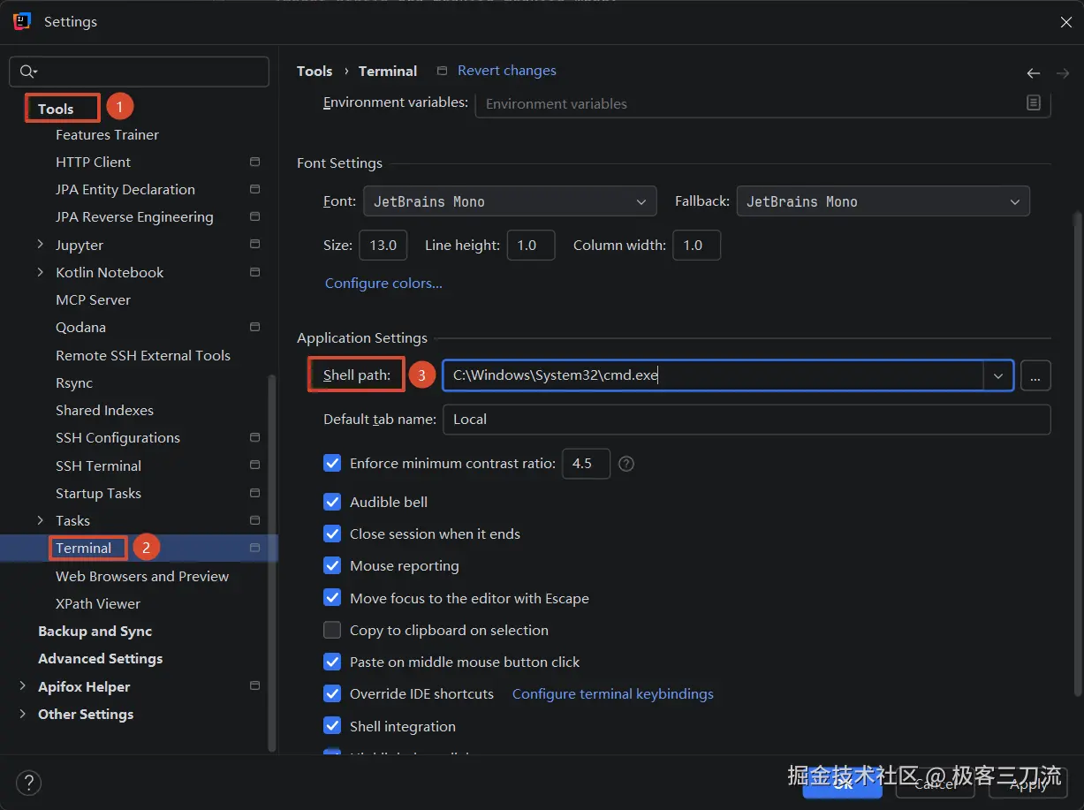The height and width of the screenshot is (810, 1084).
Task: Open the Font dropdown
Action: coord(510,201)
